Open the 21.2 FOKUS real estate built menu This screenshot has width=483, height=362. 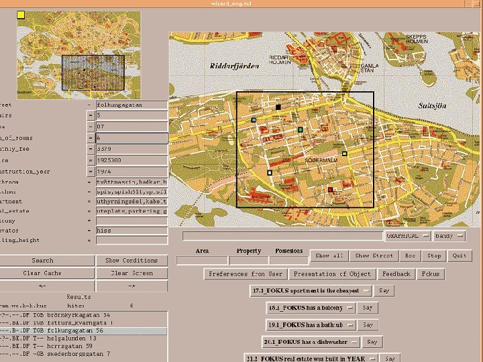[x=311, y=358]
